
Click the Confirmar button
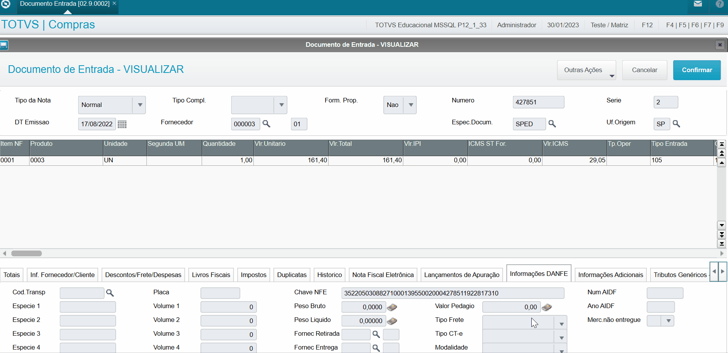697,70
